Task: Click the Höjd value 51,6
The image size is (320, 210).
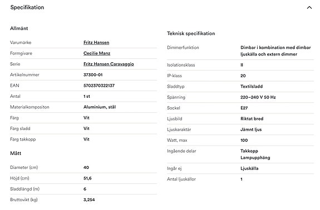Action: pyautogui.click(x=87, y=178)
